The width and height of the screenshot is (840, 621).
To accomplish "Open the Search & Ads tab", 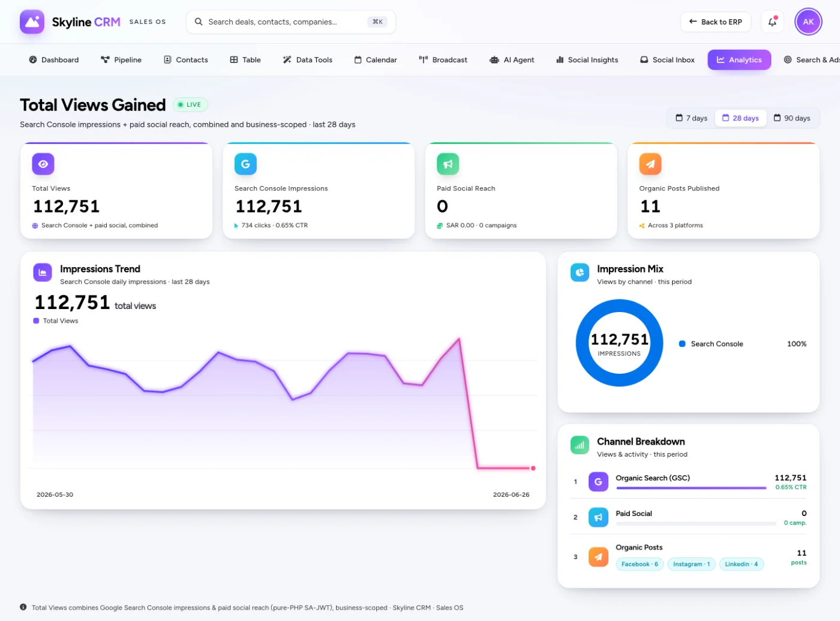I will pyautogui.click(x=810, y=60).
